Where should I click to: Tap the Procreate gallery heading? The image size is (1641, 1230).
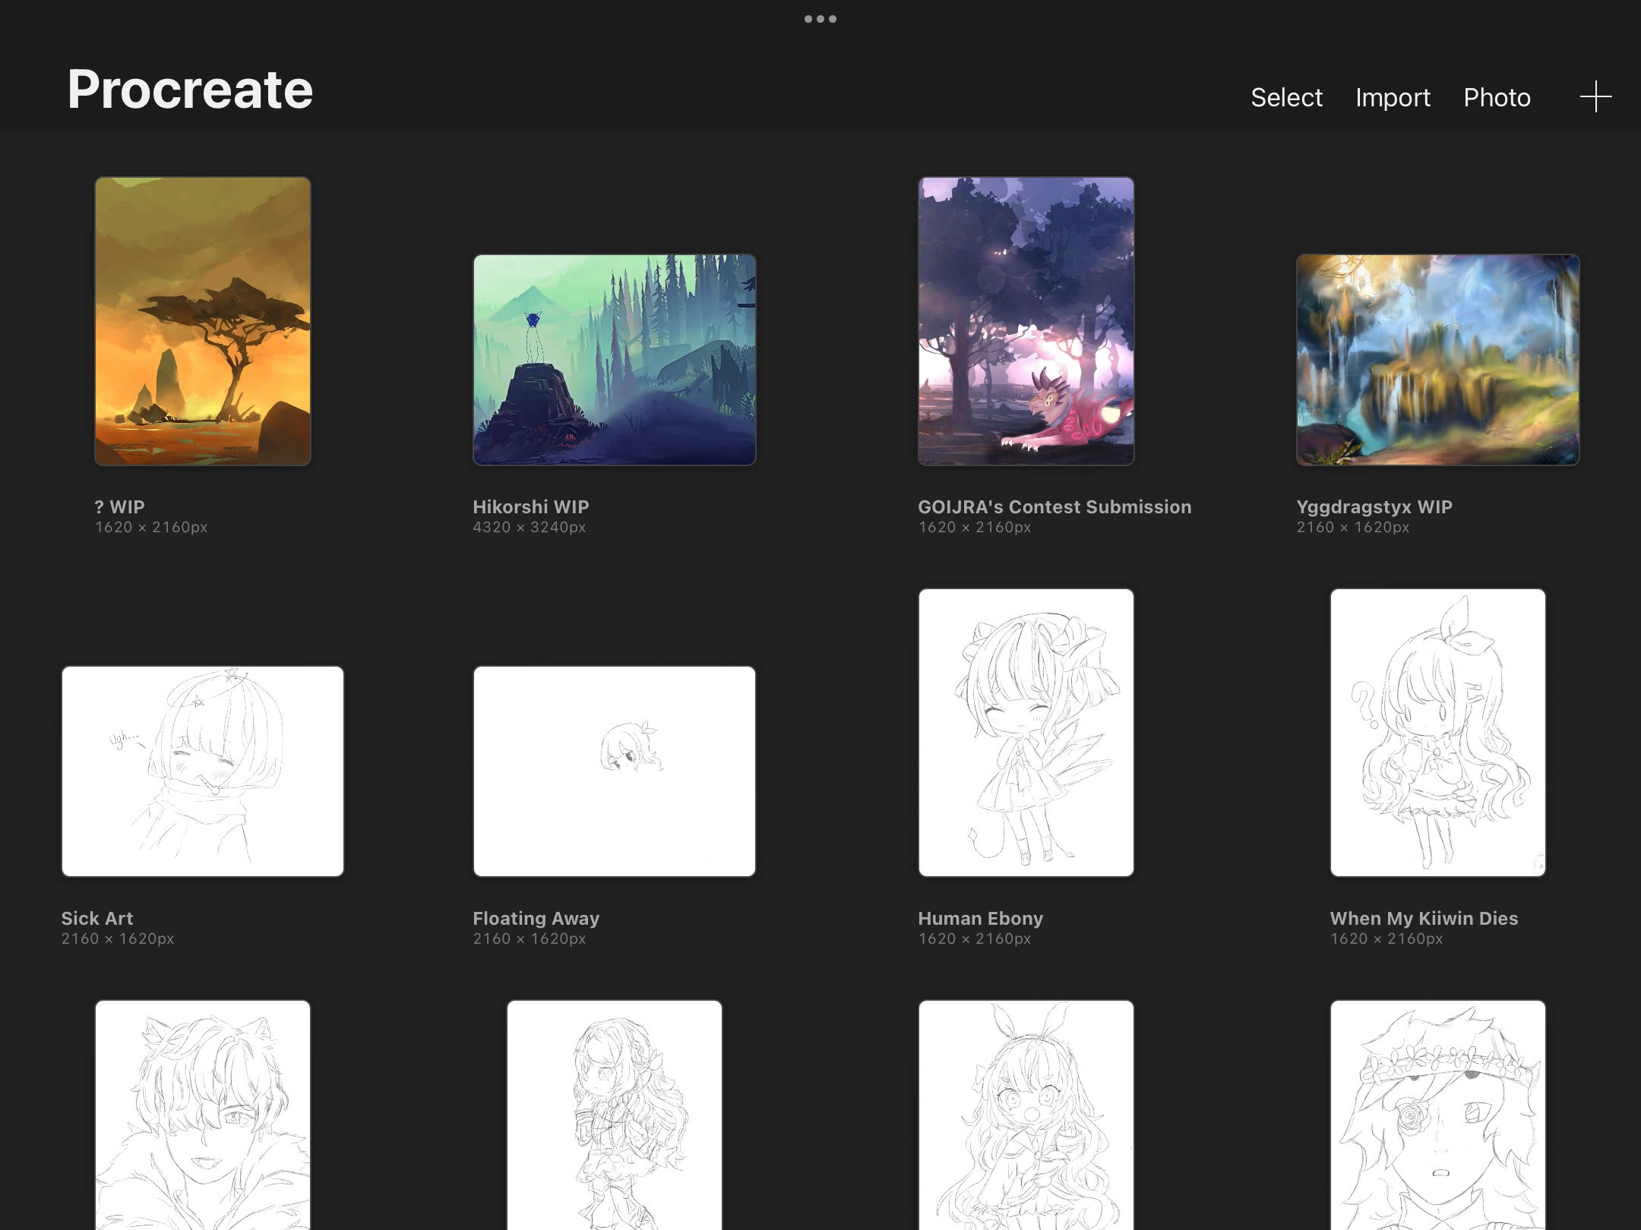[x=188, y=89]
